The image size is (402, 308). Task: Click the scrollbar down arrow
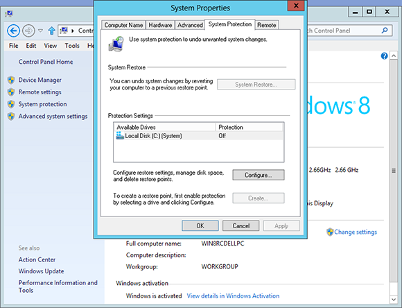[x=394, y=299]
